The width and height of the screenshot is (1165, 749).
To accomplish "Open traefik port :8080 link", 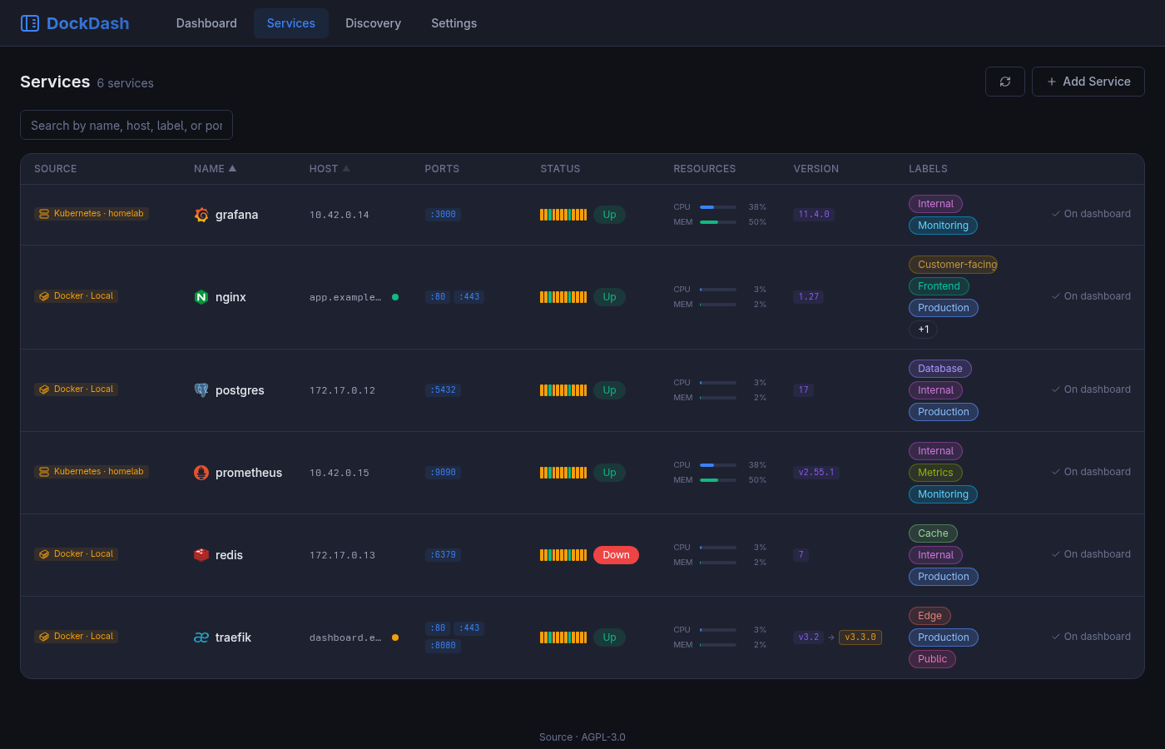I will pyautogui.click(x=444, y=646).
